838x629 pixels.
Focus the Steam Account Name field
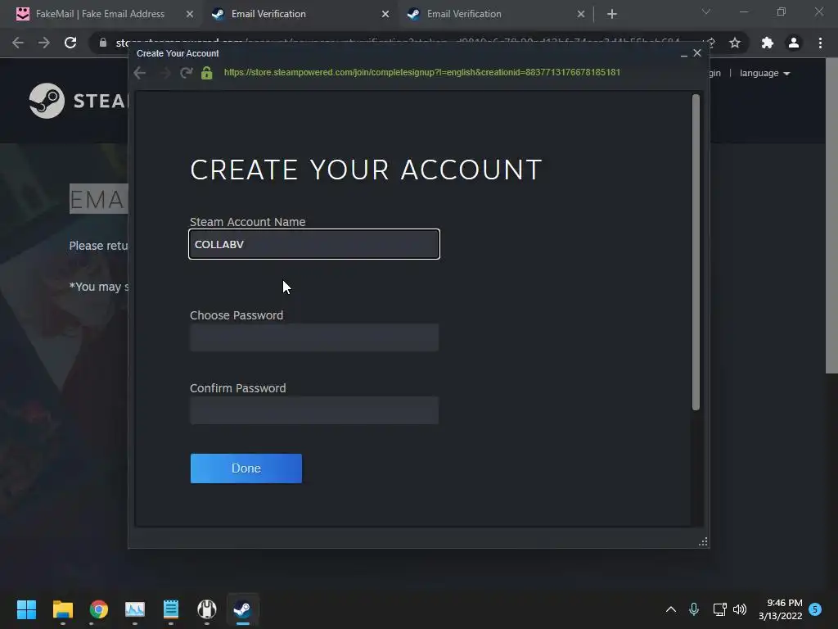[x=313, y=244]
